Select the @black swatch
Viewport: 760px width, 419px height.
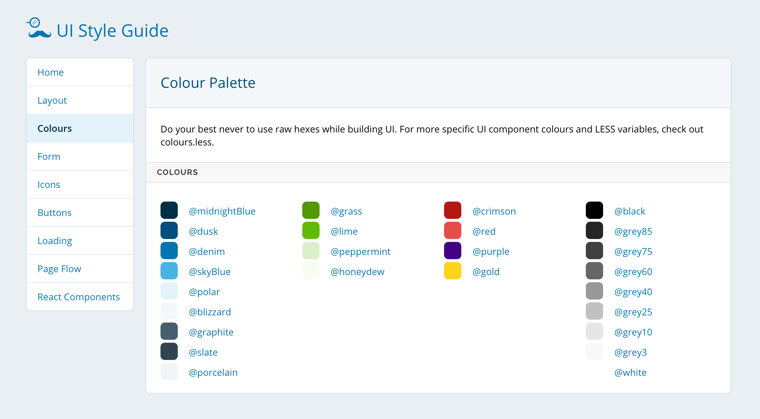pos(594,210)
